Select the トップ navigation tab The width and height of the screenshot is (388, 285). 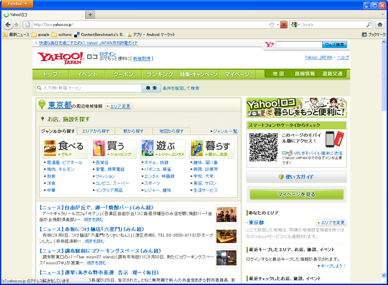(x=50, y=75)
